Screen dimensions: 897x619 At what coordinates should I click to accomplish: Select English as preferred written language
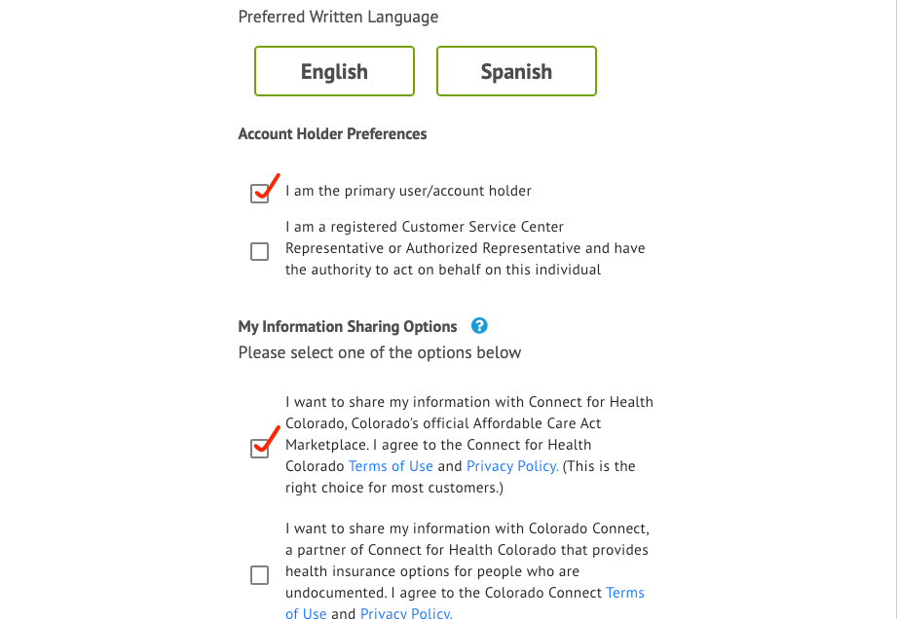pyautogui.click(x=334, y=71)
